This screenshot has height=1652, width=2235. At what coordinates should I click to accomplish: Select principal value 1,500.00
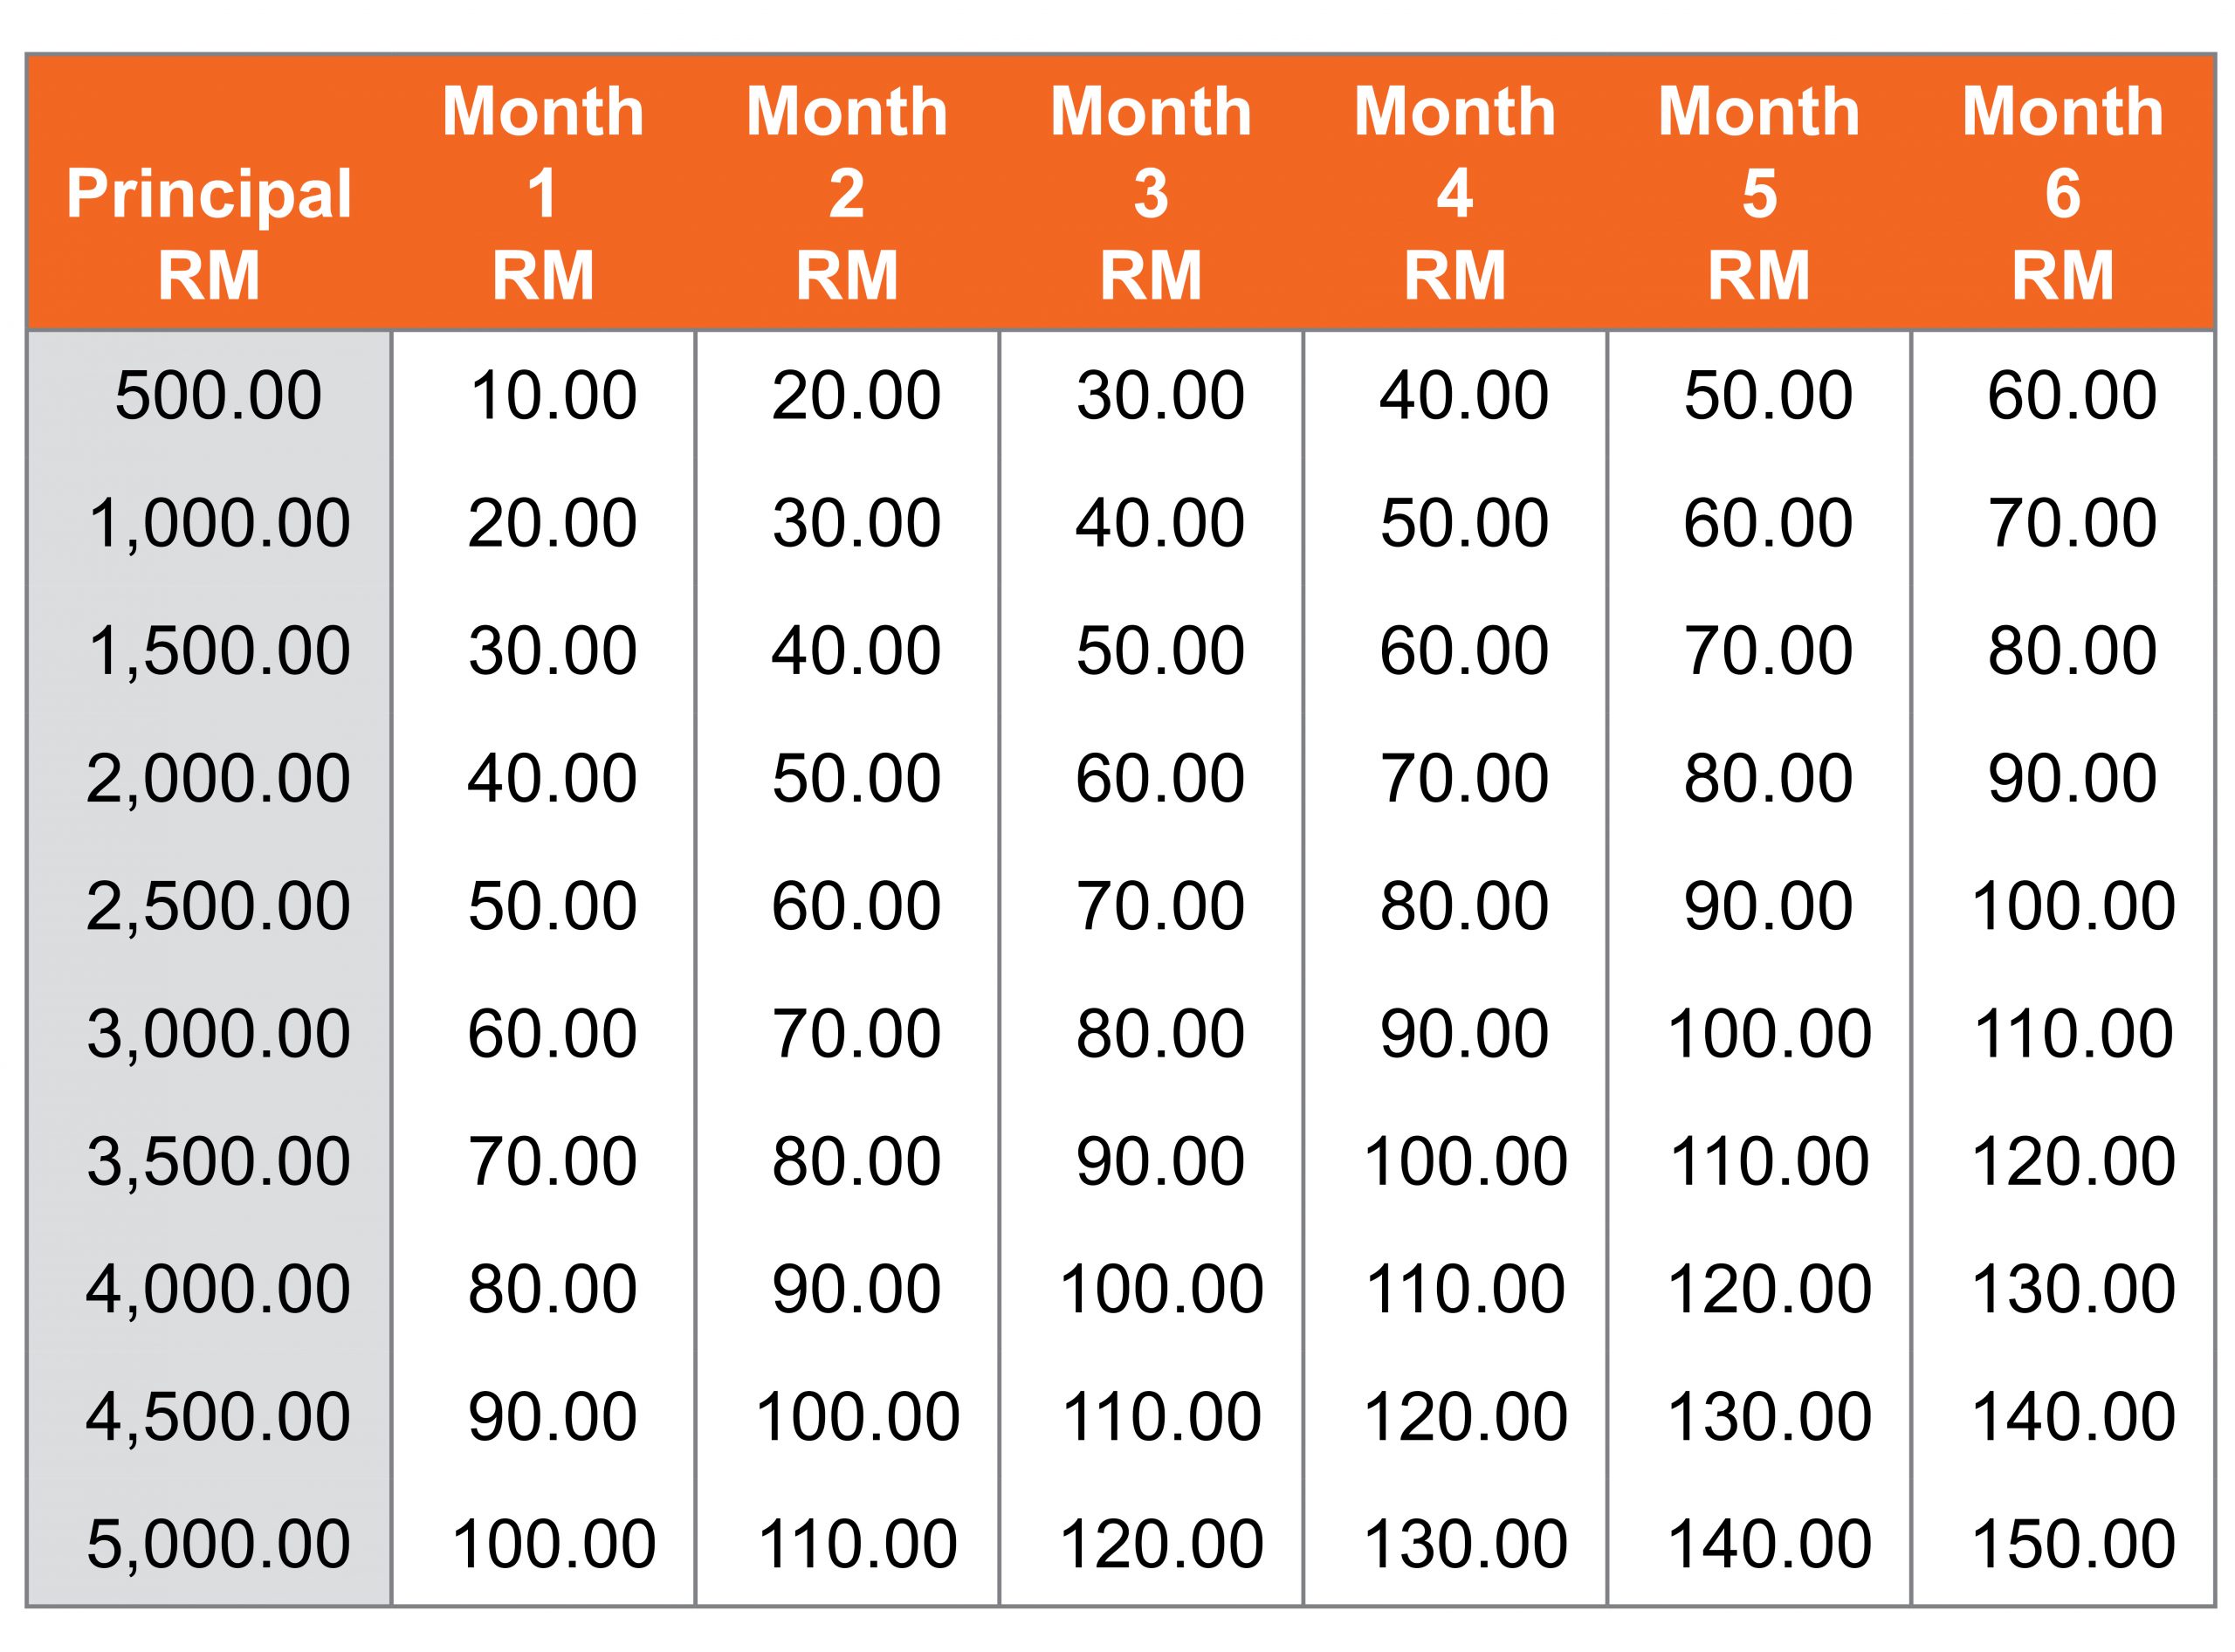[x=218, y=651]
